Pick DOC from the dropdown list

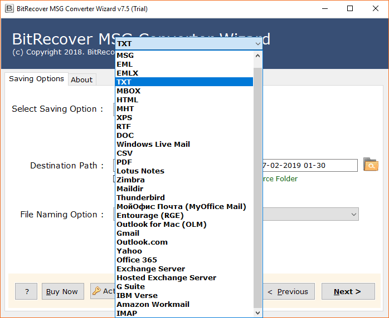coord(184,136)
